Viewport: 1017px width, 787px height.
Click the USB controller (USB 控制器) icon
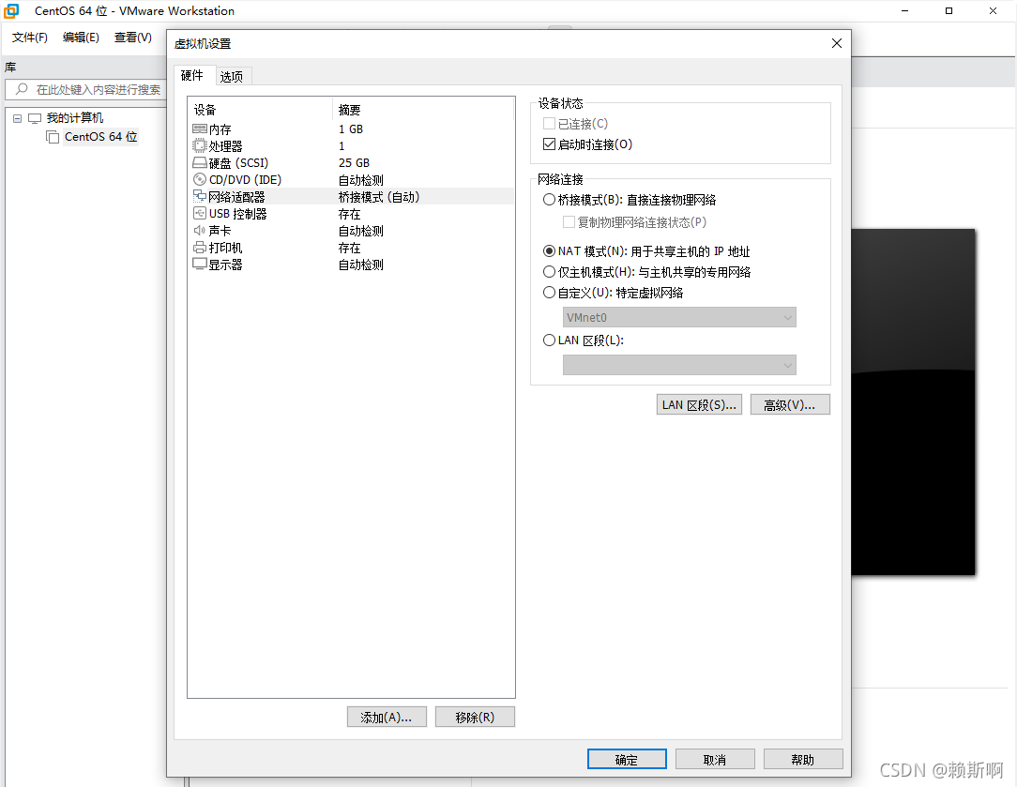pos(200,213)
